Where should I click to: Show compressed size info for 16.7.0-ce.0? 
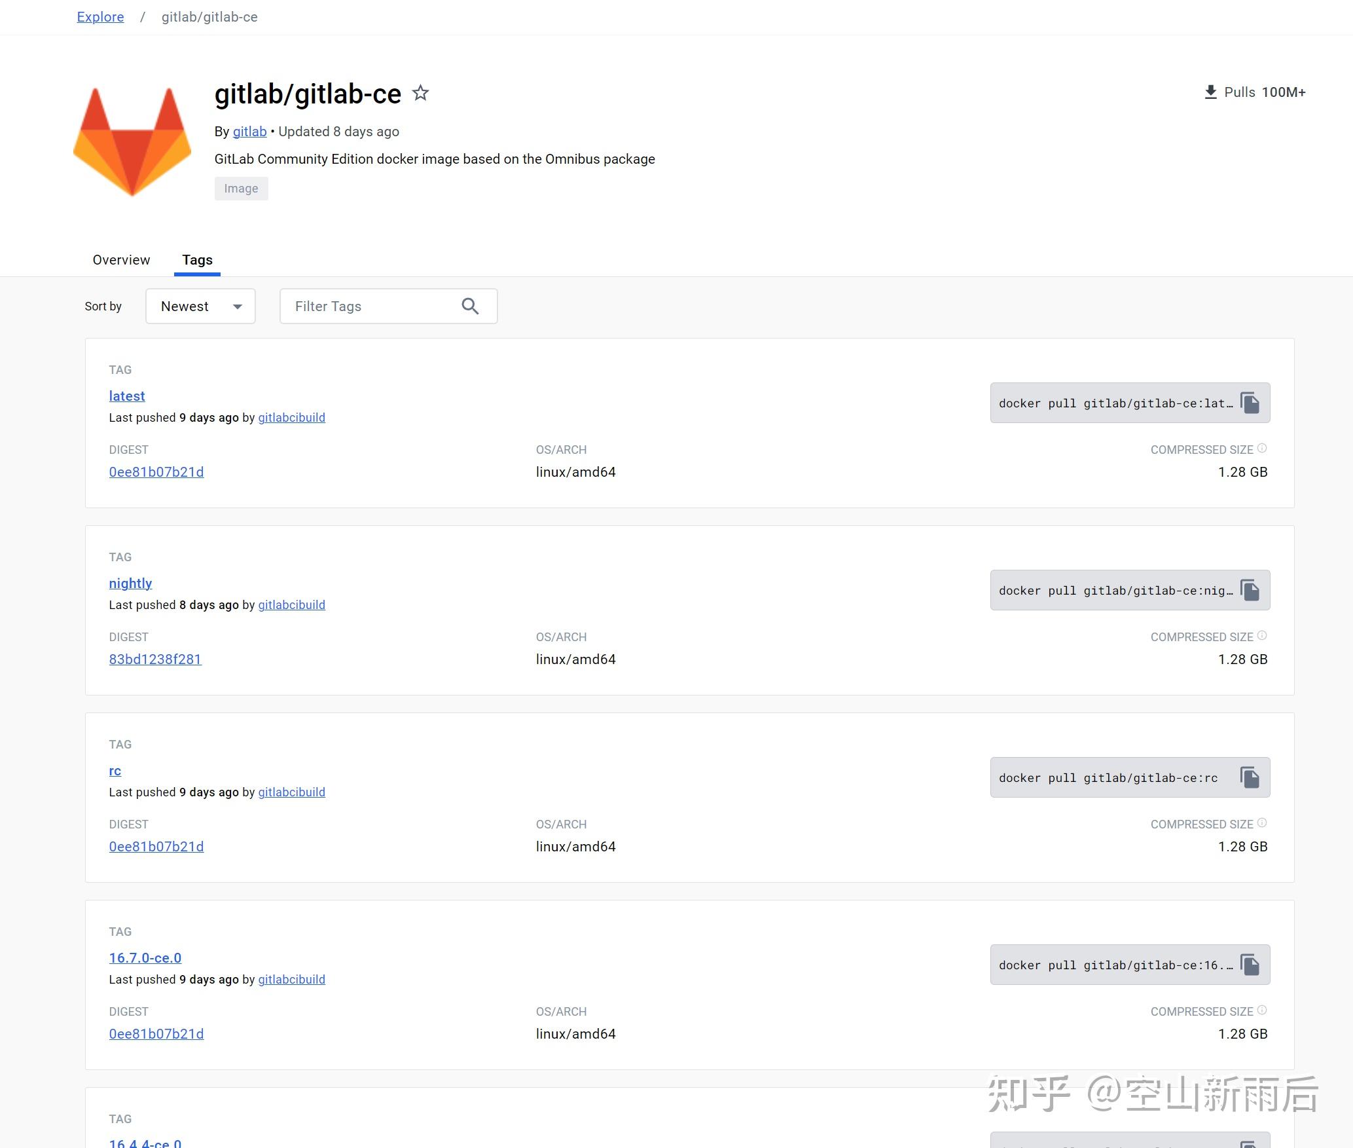(1262, 1009)
